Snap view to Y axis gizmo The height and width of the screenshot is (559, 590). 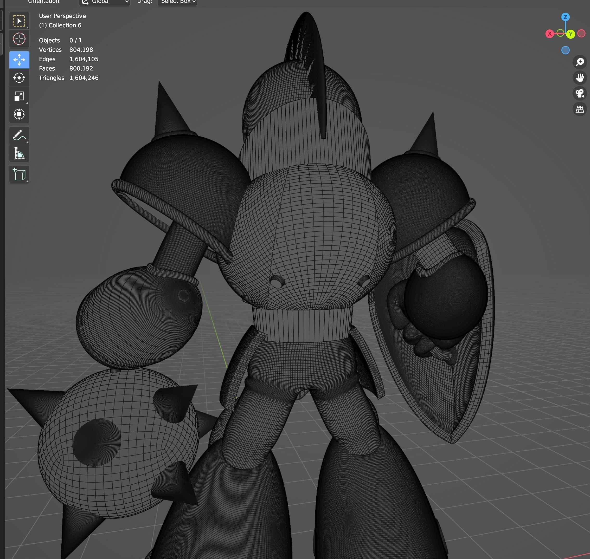(571, 34)
